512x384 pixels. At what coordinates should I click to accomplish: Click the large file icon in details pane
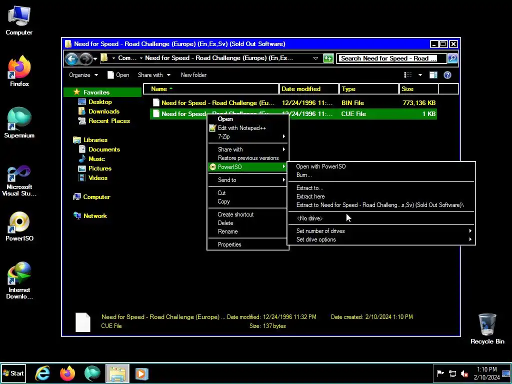point(83,322)
